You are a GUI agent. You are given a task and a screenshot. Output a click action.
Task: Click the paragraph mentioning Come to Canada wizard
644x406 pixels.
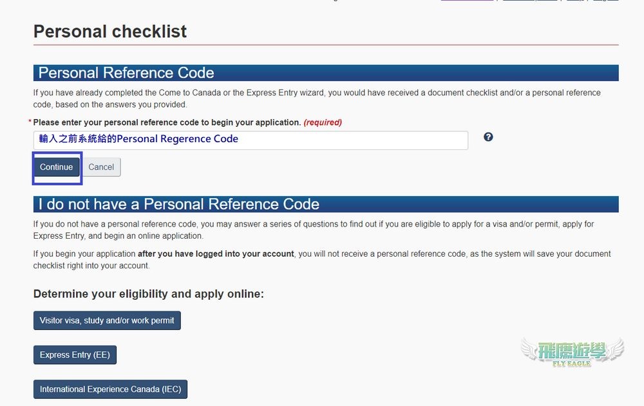click(x=317, y=98)
